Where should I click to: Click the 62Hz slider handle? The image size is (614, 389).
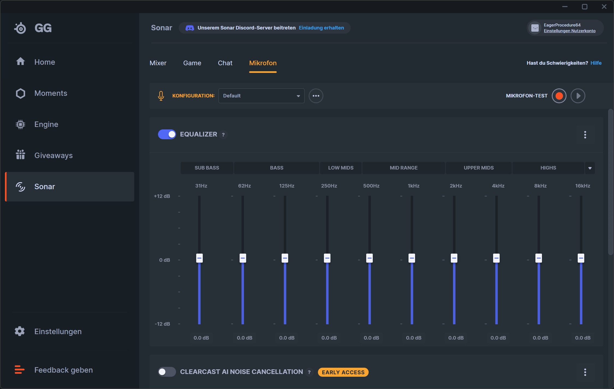(243, 258)
